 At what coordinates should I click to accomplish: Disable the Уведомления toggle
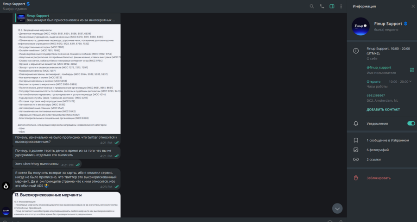coord(411,123)
